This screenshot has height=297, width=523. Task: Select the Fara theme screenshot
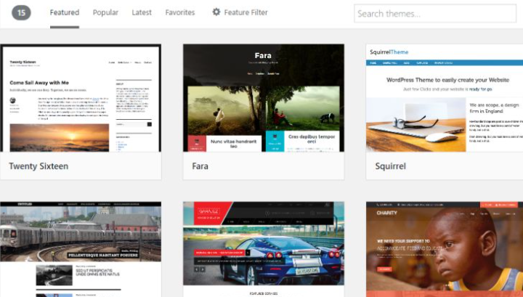[264, 98]
